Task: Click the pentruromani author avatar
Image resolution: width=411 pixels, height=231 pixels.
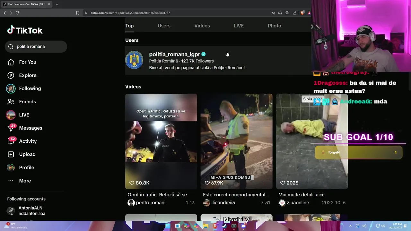Action: (x=131, y=202)
